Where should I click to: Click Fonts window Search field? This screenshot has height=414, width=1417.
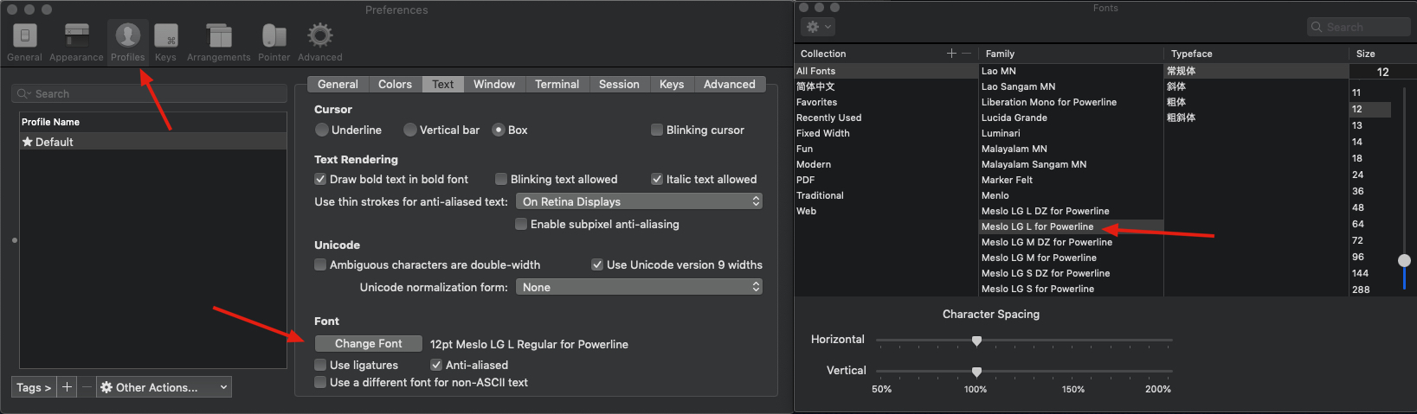click(x=1358, y=28)
